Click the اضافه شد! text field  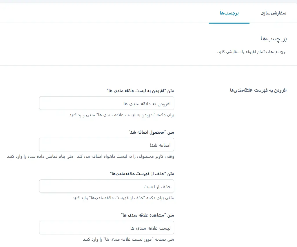107,145
